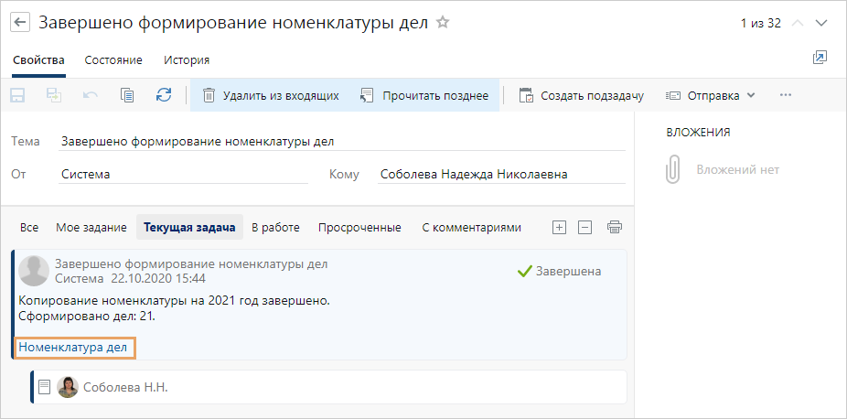The width and height of the screenshot is (847, 419).
Task: Click the back arrow button
Action: (20, 23)
